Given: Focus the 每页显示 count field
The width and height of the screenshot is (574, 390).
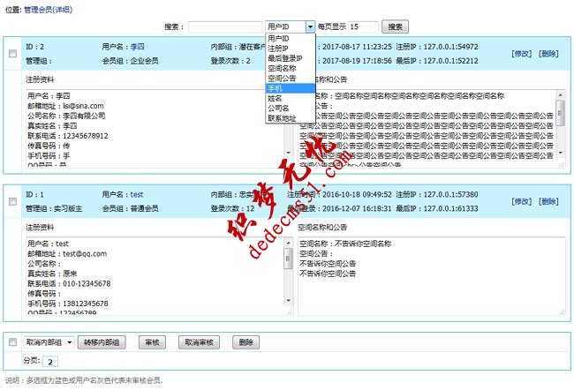Looking at the screenshot, I should [363, 26].
